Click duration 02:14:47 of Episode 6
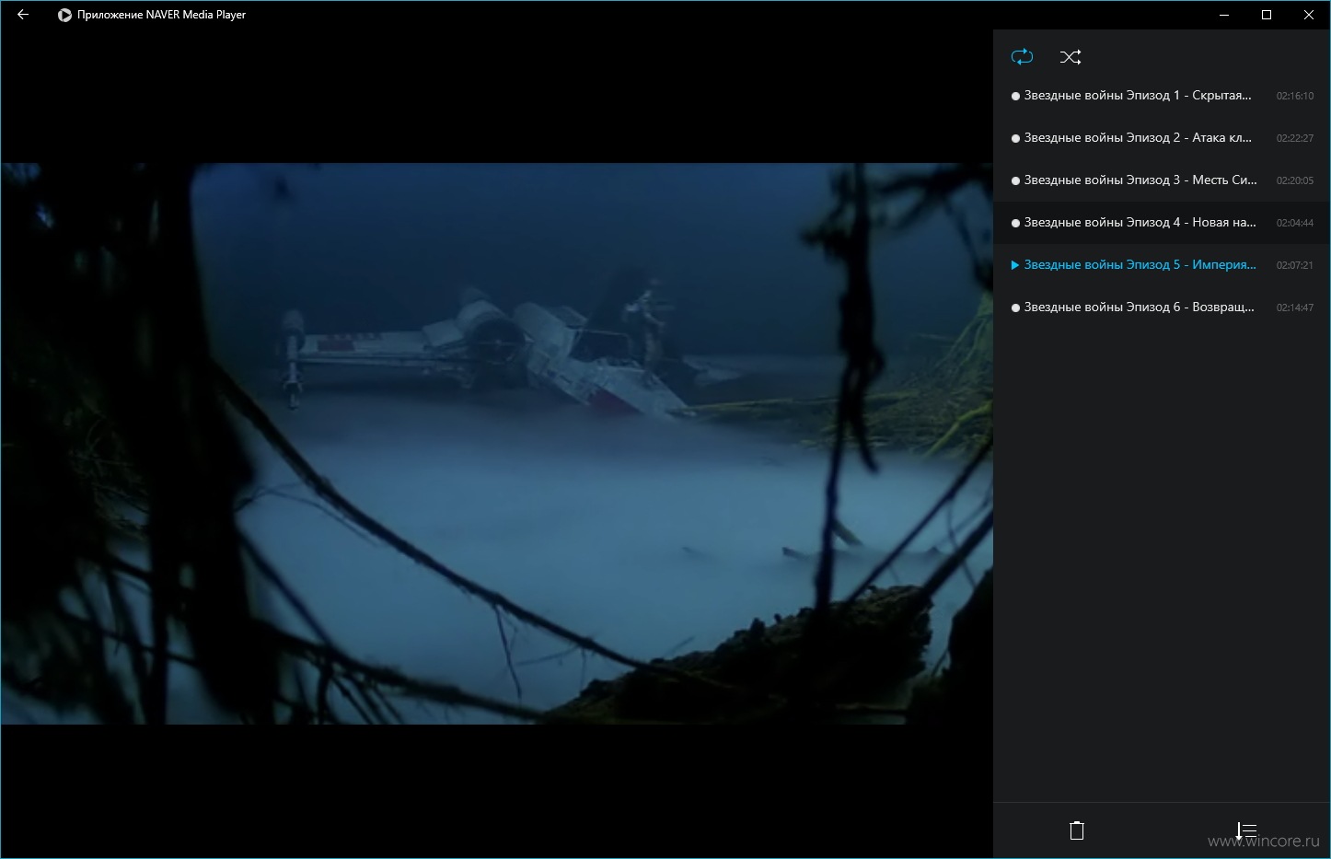This screenshot has height=859, width=1331. pyautogui.click(x=1294, y=308)
